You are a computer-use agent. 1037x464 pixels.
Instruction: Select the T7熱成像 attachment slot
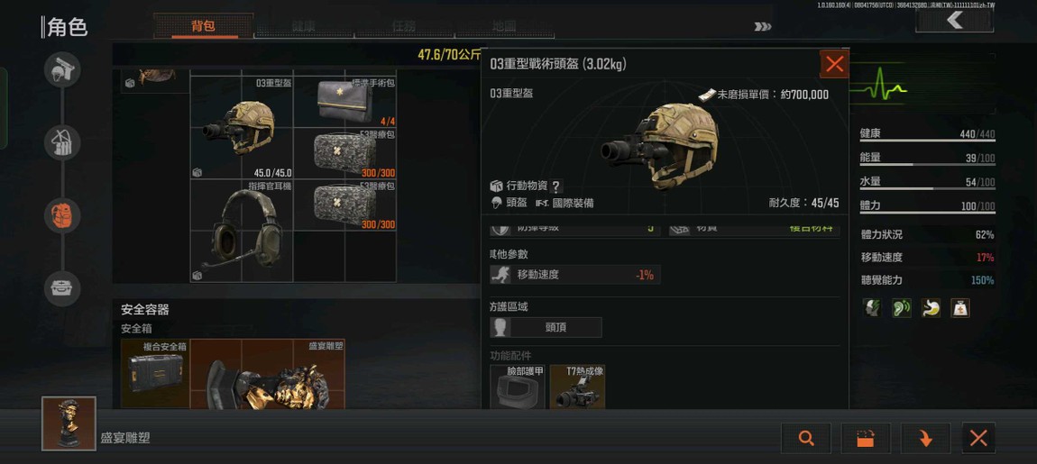[577, 387]
